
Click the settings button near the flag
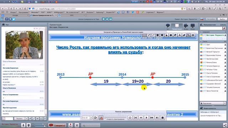click(211, 19)
